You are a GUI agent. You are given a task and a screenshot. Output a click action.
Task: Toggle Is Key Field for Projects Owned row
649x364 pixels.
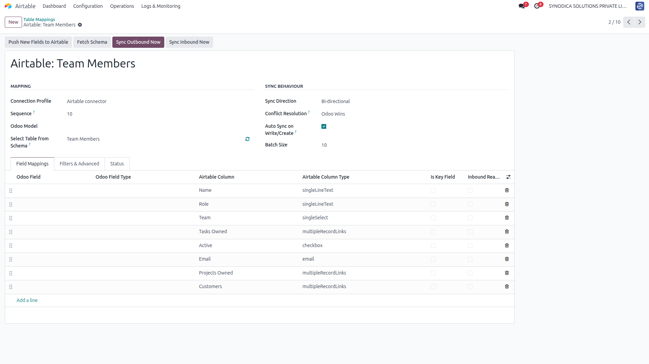433,273
